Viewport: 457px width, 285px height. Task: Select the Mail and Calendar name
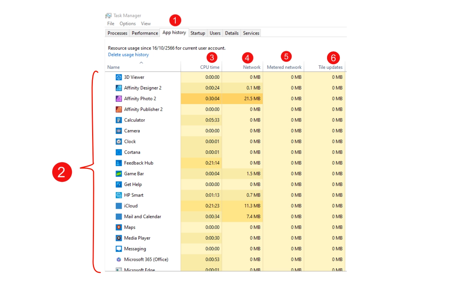coord(142,217)
